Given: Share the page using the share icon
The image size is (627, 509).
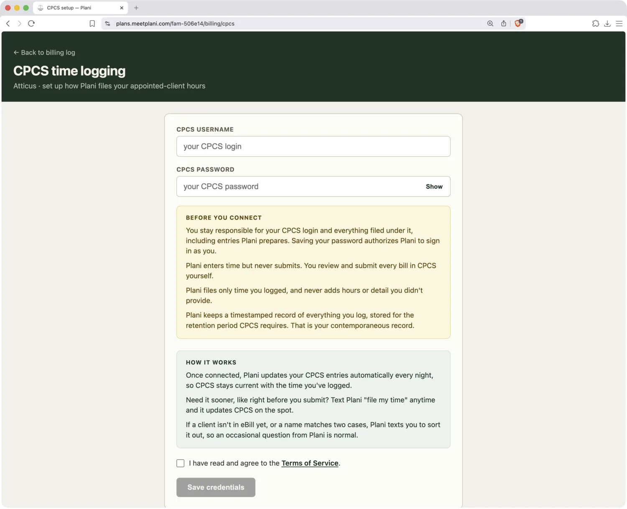Looking at the screenshot, I should (x=504, y=23).
